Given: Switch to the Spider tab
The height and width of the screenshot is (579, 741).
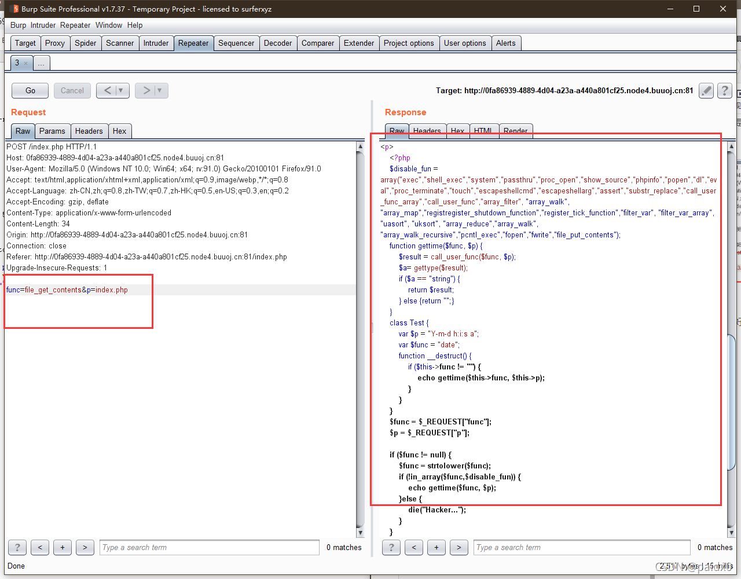Looking at the screenshot, I should point(86,43).
